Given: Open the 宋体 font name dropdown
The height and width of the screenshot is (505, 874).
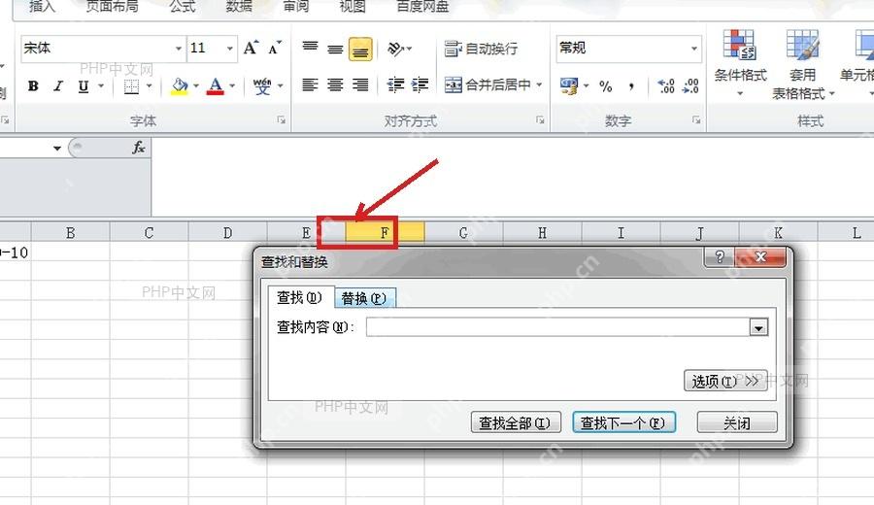Looking at the screenshot, I should tap(179, 49).
